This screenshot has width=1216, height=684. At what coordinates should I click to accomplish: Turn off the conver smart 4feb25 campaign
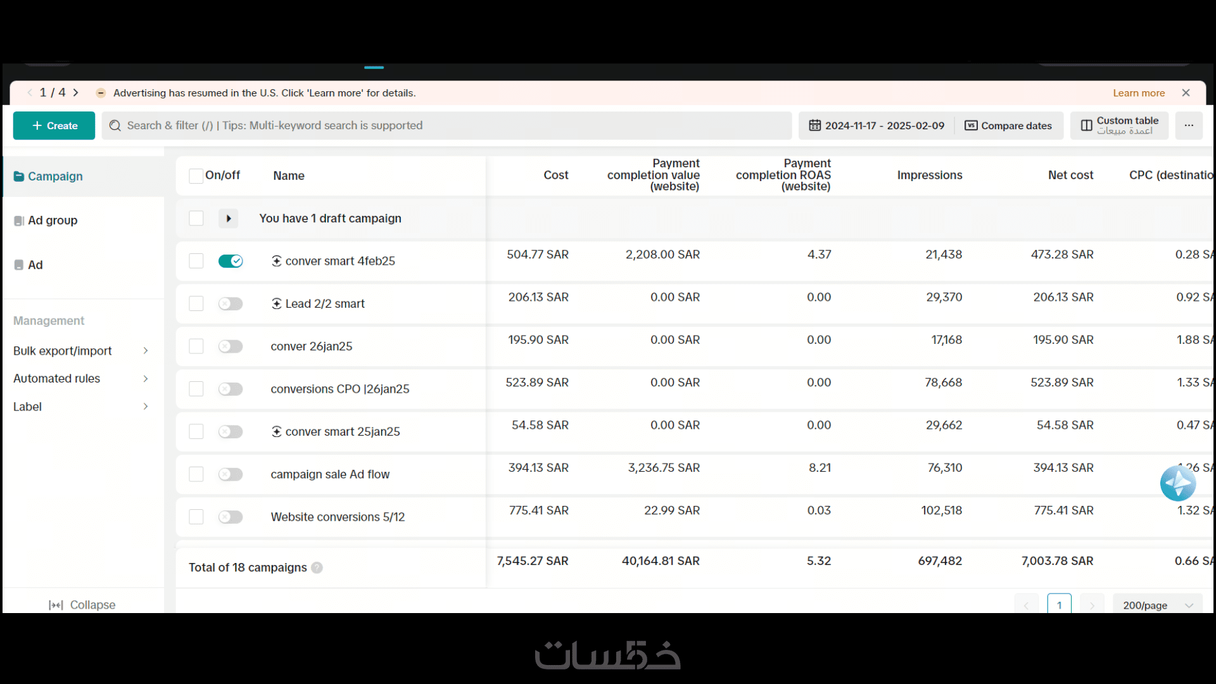[x=231, y=261]
